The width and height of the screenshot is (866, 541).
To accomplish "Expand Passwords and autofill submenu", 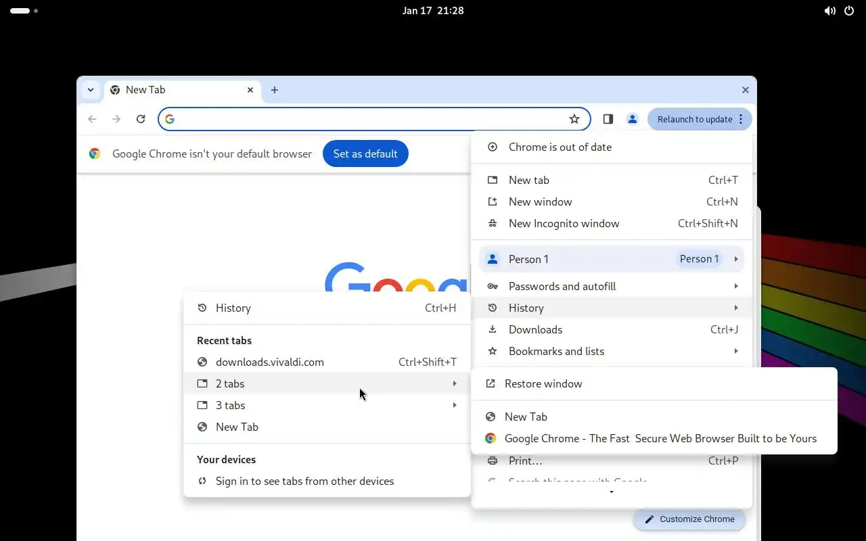I will coord(612,286).
